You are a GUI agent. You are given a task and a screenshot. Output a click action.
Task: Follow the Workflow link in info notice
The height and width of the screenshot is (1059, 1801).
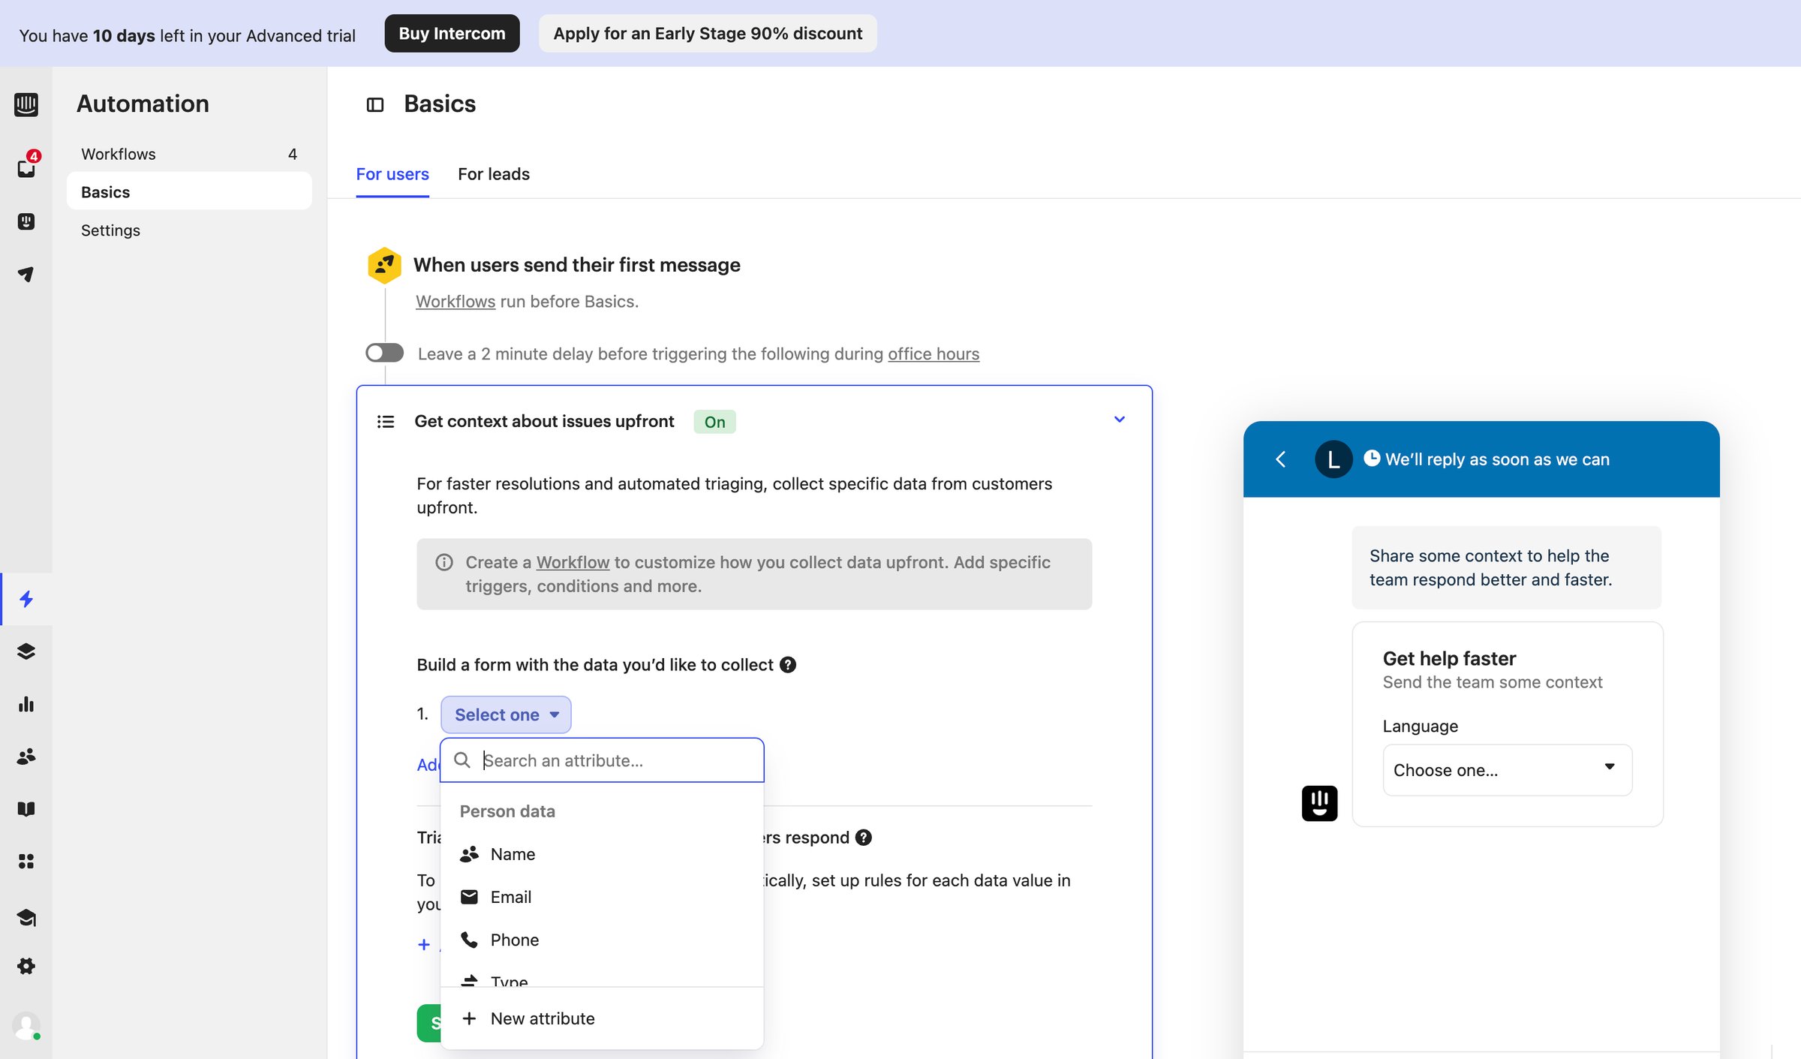[573, 562]
